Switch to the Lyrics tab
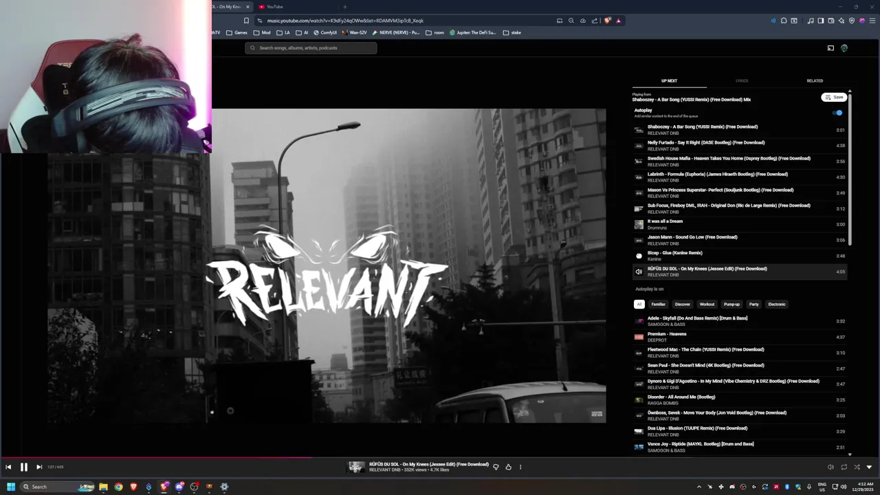This screenshot has width=880, height=495. [742, 80]
